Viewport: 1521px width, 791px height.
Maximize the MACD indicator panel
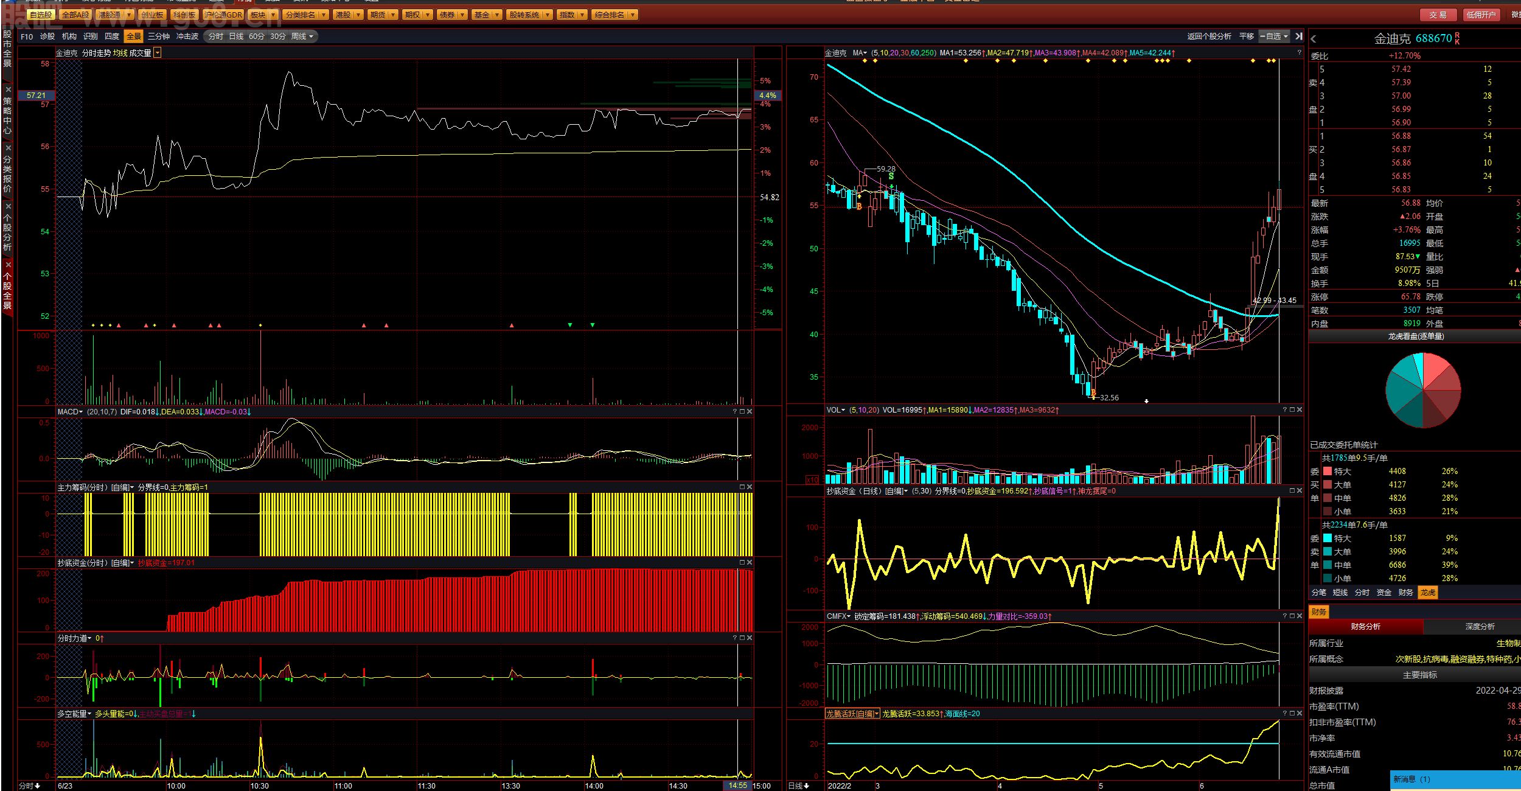coord(742,412)
